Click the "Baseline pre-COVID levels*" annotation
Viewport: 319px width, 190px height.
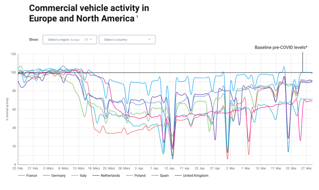tap(281, 48)
